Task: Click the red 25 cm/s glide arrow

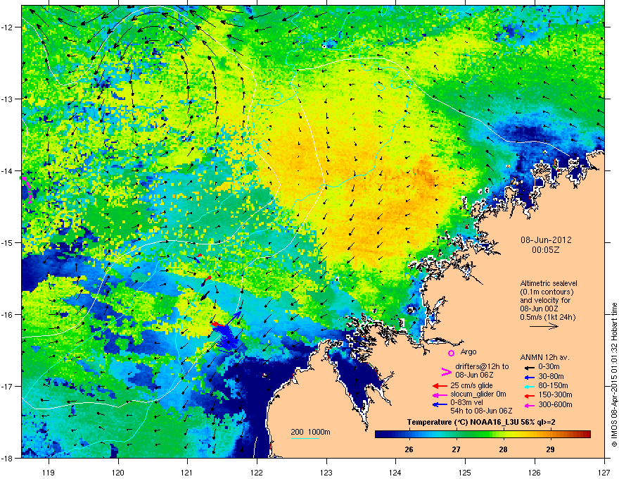Action: pyautogui.click(x=440, y=386)
